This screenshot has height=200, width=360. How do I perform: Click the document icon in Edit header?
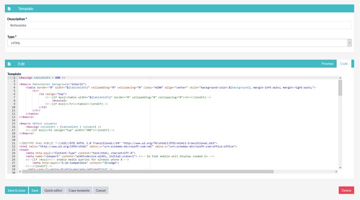click(x=9, y=64)
